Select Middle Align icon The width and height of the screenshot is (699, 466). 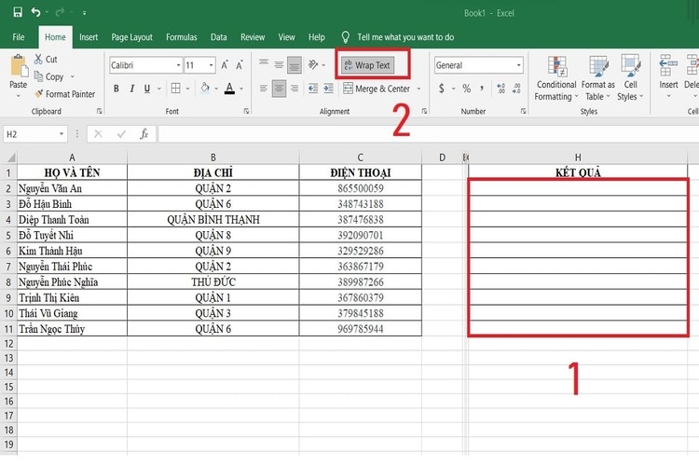279,64
